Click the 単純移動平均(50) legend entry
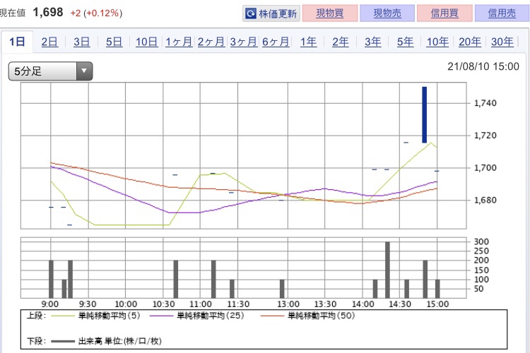 pyautogui.click(x=307, y=316)
